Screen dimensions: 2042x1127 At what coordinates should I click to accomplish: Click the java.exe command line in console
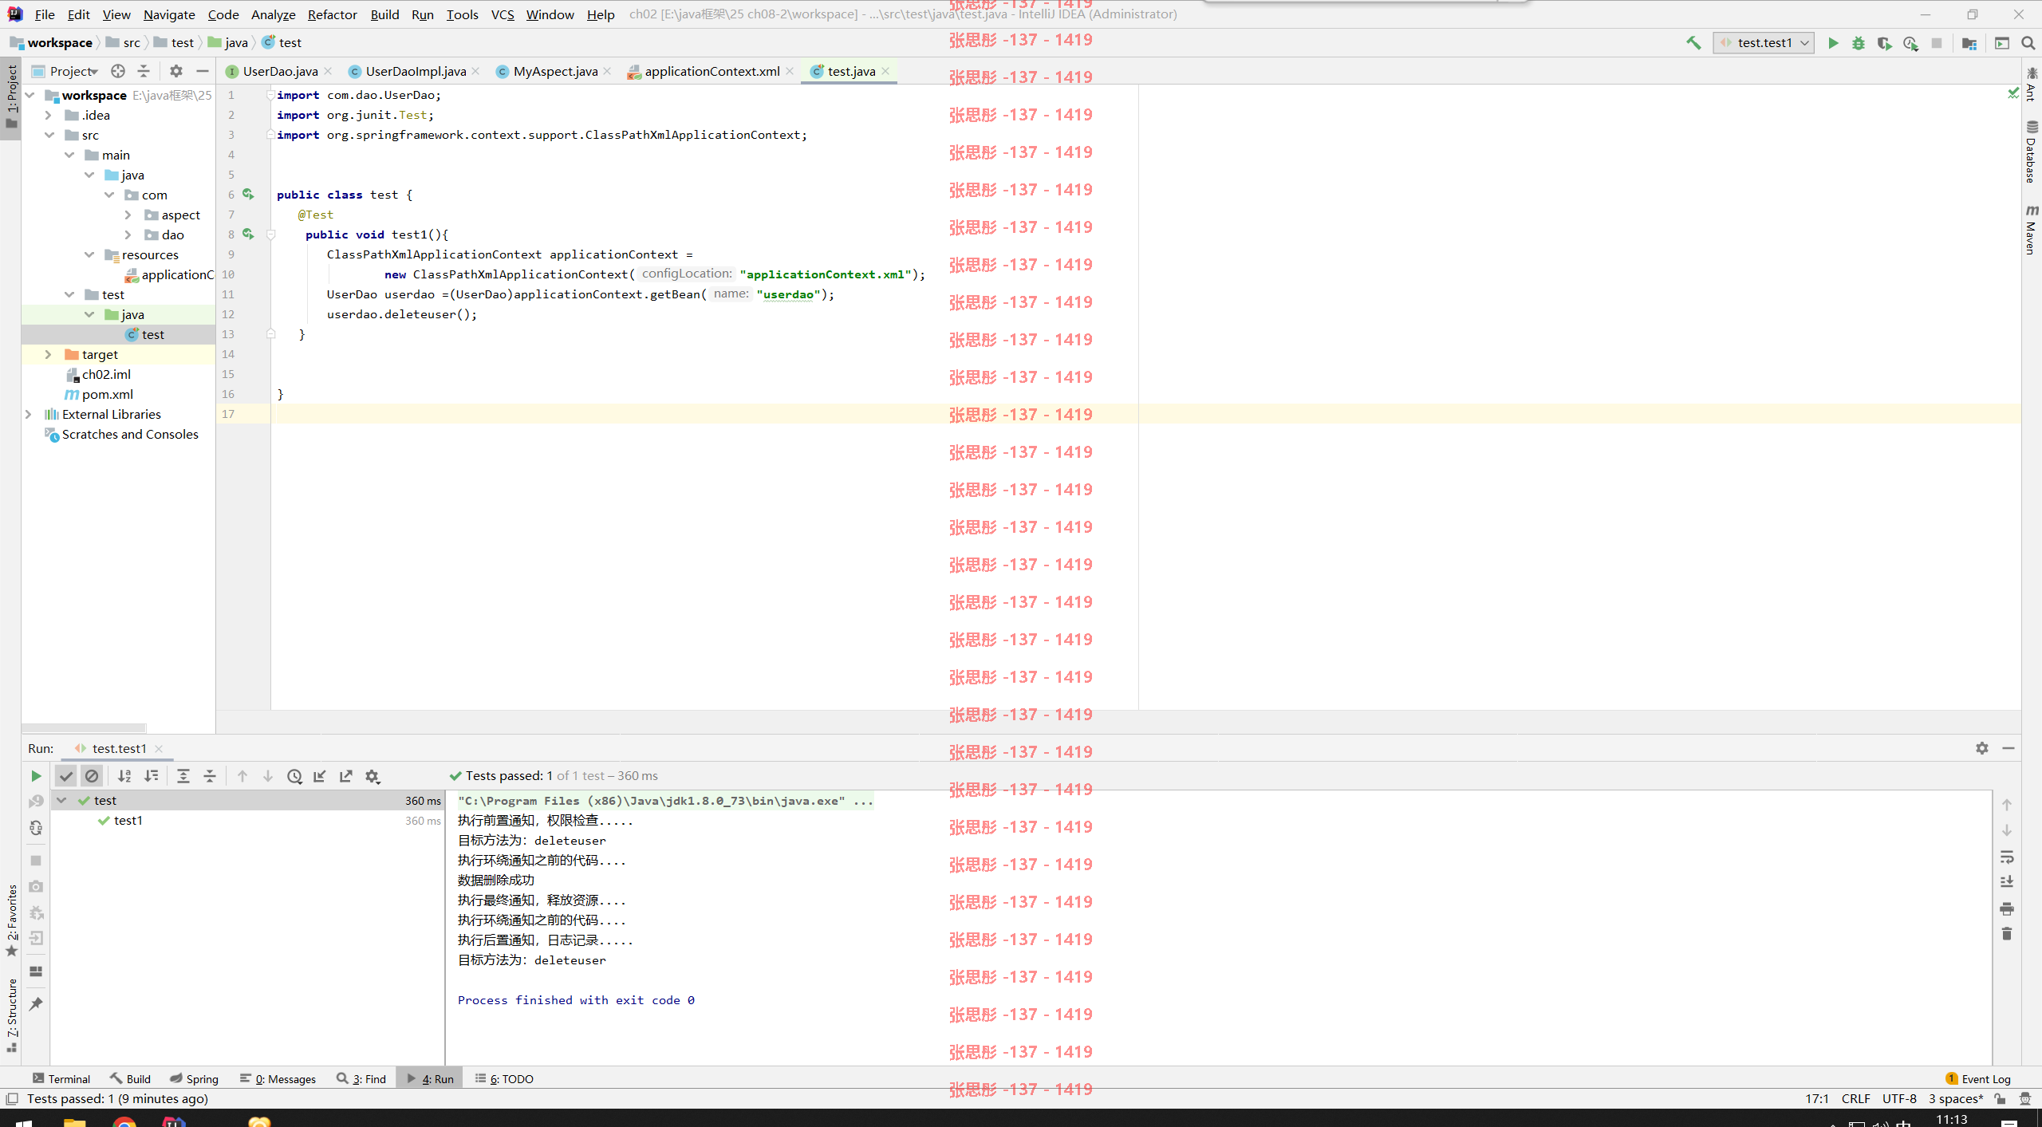(665, 800)
